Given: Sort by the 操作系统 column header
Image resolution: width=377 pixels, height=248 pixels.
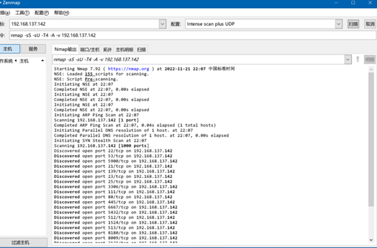Looking at the screenshot, I should coord(7,61).
